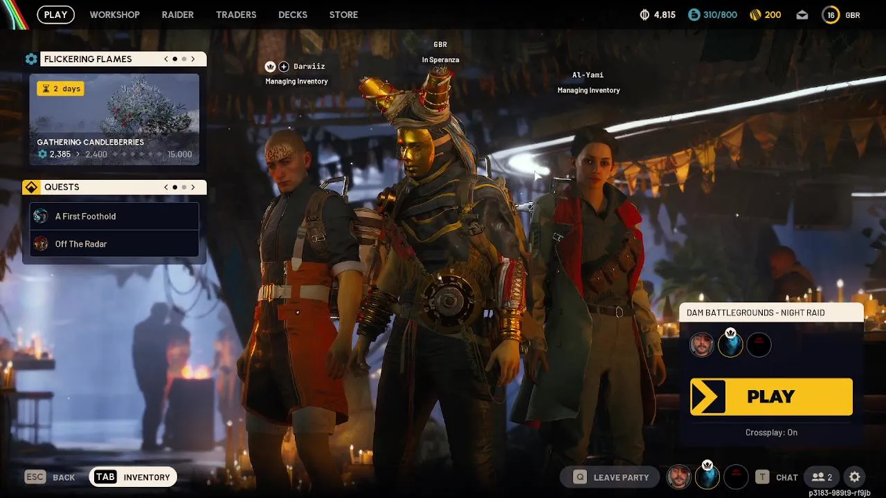886x498 pixels.
Task: Click the blue cred icon beside 310/800
Action: 694,15
